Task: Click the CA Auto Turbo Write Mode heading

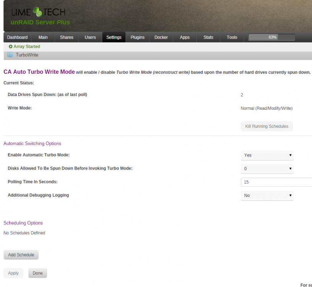Action: [39, 72]
